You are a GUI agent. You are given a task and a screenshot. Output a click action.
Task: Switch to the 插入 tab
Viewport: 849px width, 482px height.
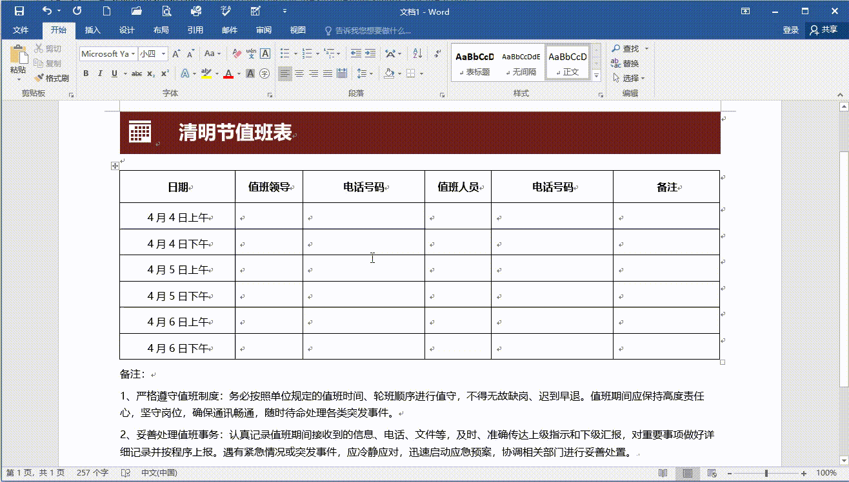93,30
